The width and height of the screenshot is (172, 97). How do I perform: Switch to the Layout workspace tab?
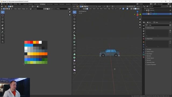25,4
